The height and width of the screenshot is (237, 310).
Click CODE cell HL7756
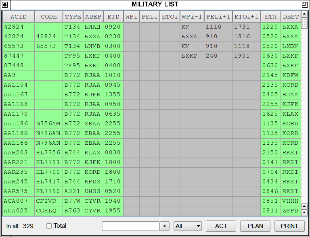(49, 153)
